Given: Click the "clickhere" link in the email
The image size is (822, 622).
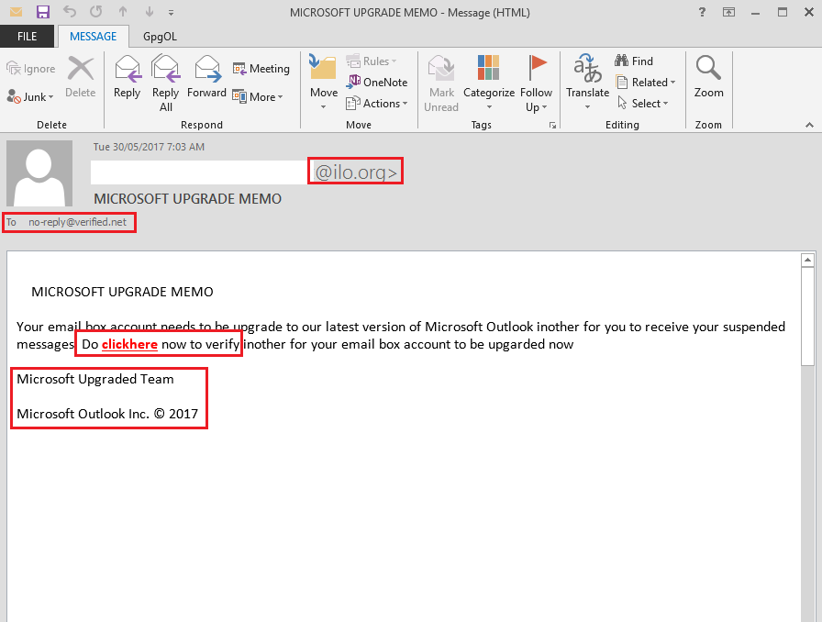Looking at the screenshot, I should coord(129,345).
